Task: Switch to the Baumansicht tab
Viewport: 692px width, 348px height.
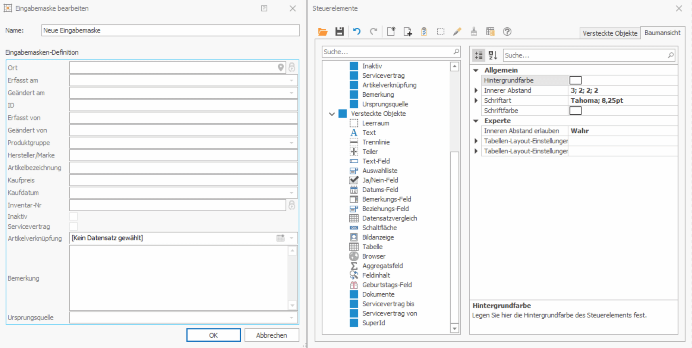Action: [x=662, y=33]
